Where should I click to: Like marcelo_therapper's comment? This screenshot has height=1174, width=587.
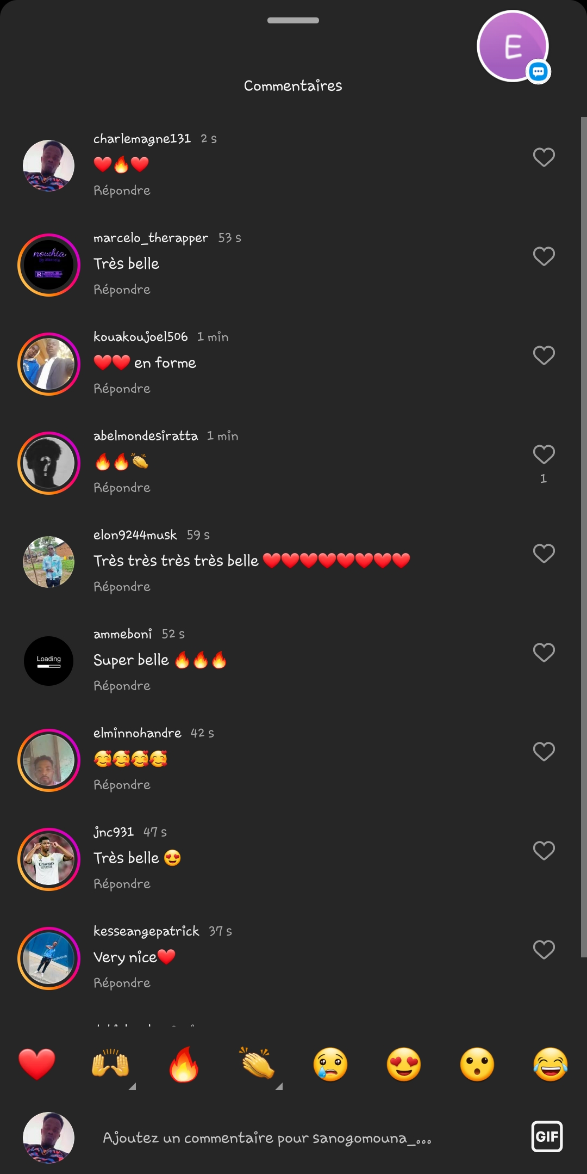[544, 256]
